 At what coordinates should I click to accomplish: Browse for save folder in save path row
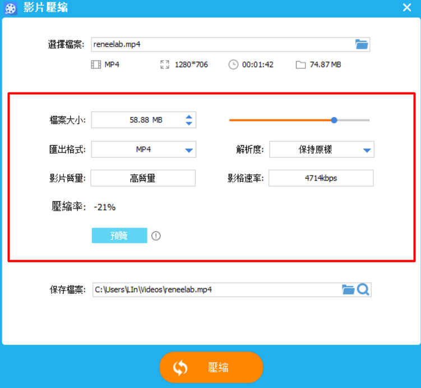(x=348, y=289)
